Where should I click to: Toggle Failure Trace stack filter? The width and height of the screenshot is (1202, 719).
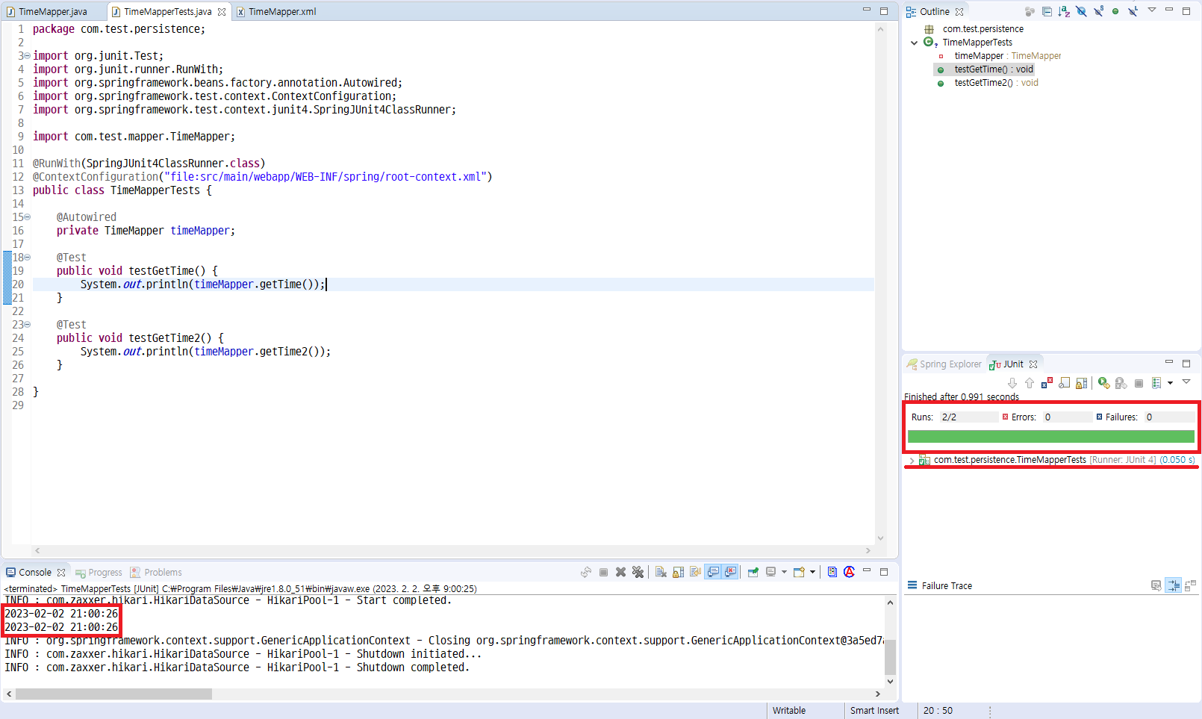(x=1173, y=586)
